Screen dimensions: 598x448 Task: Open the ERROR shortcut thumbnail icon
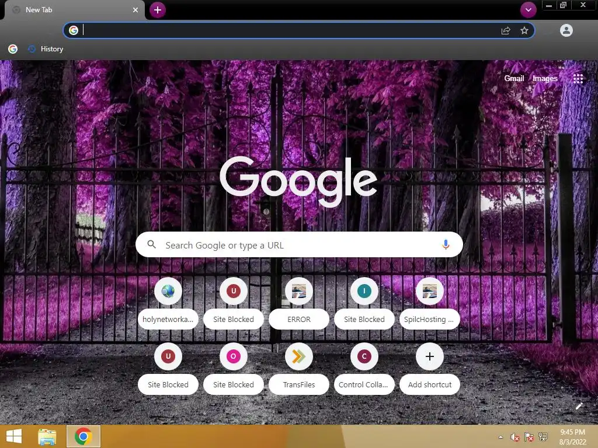click(299, 292)
